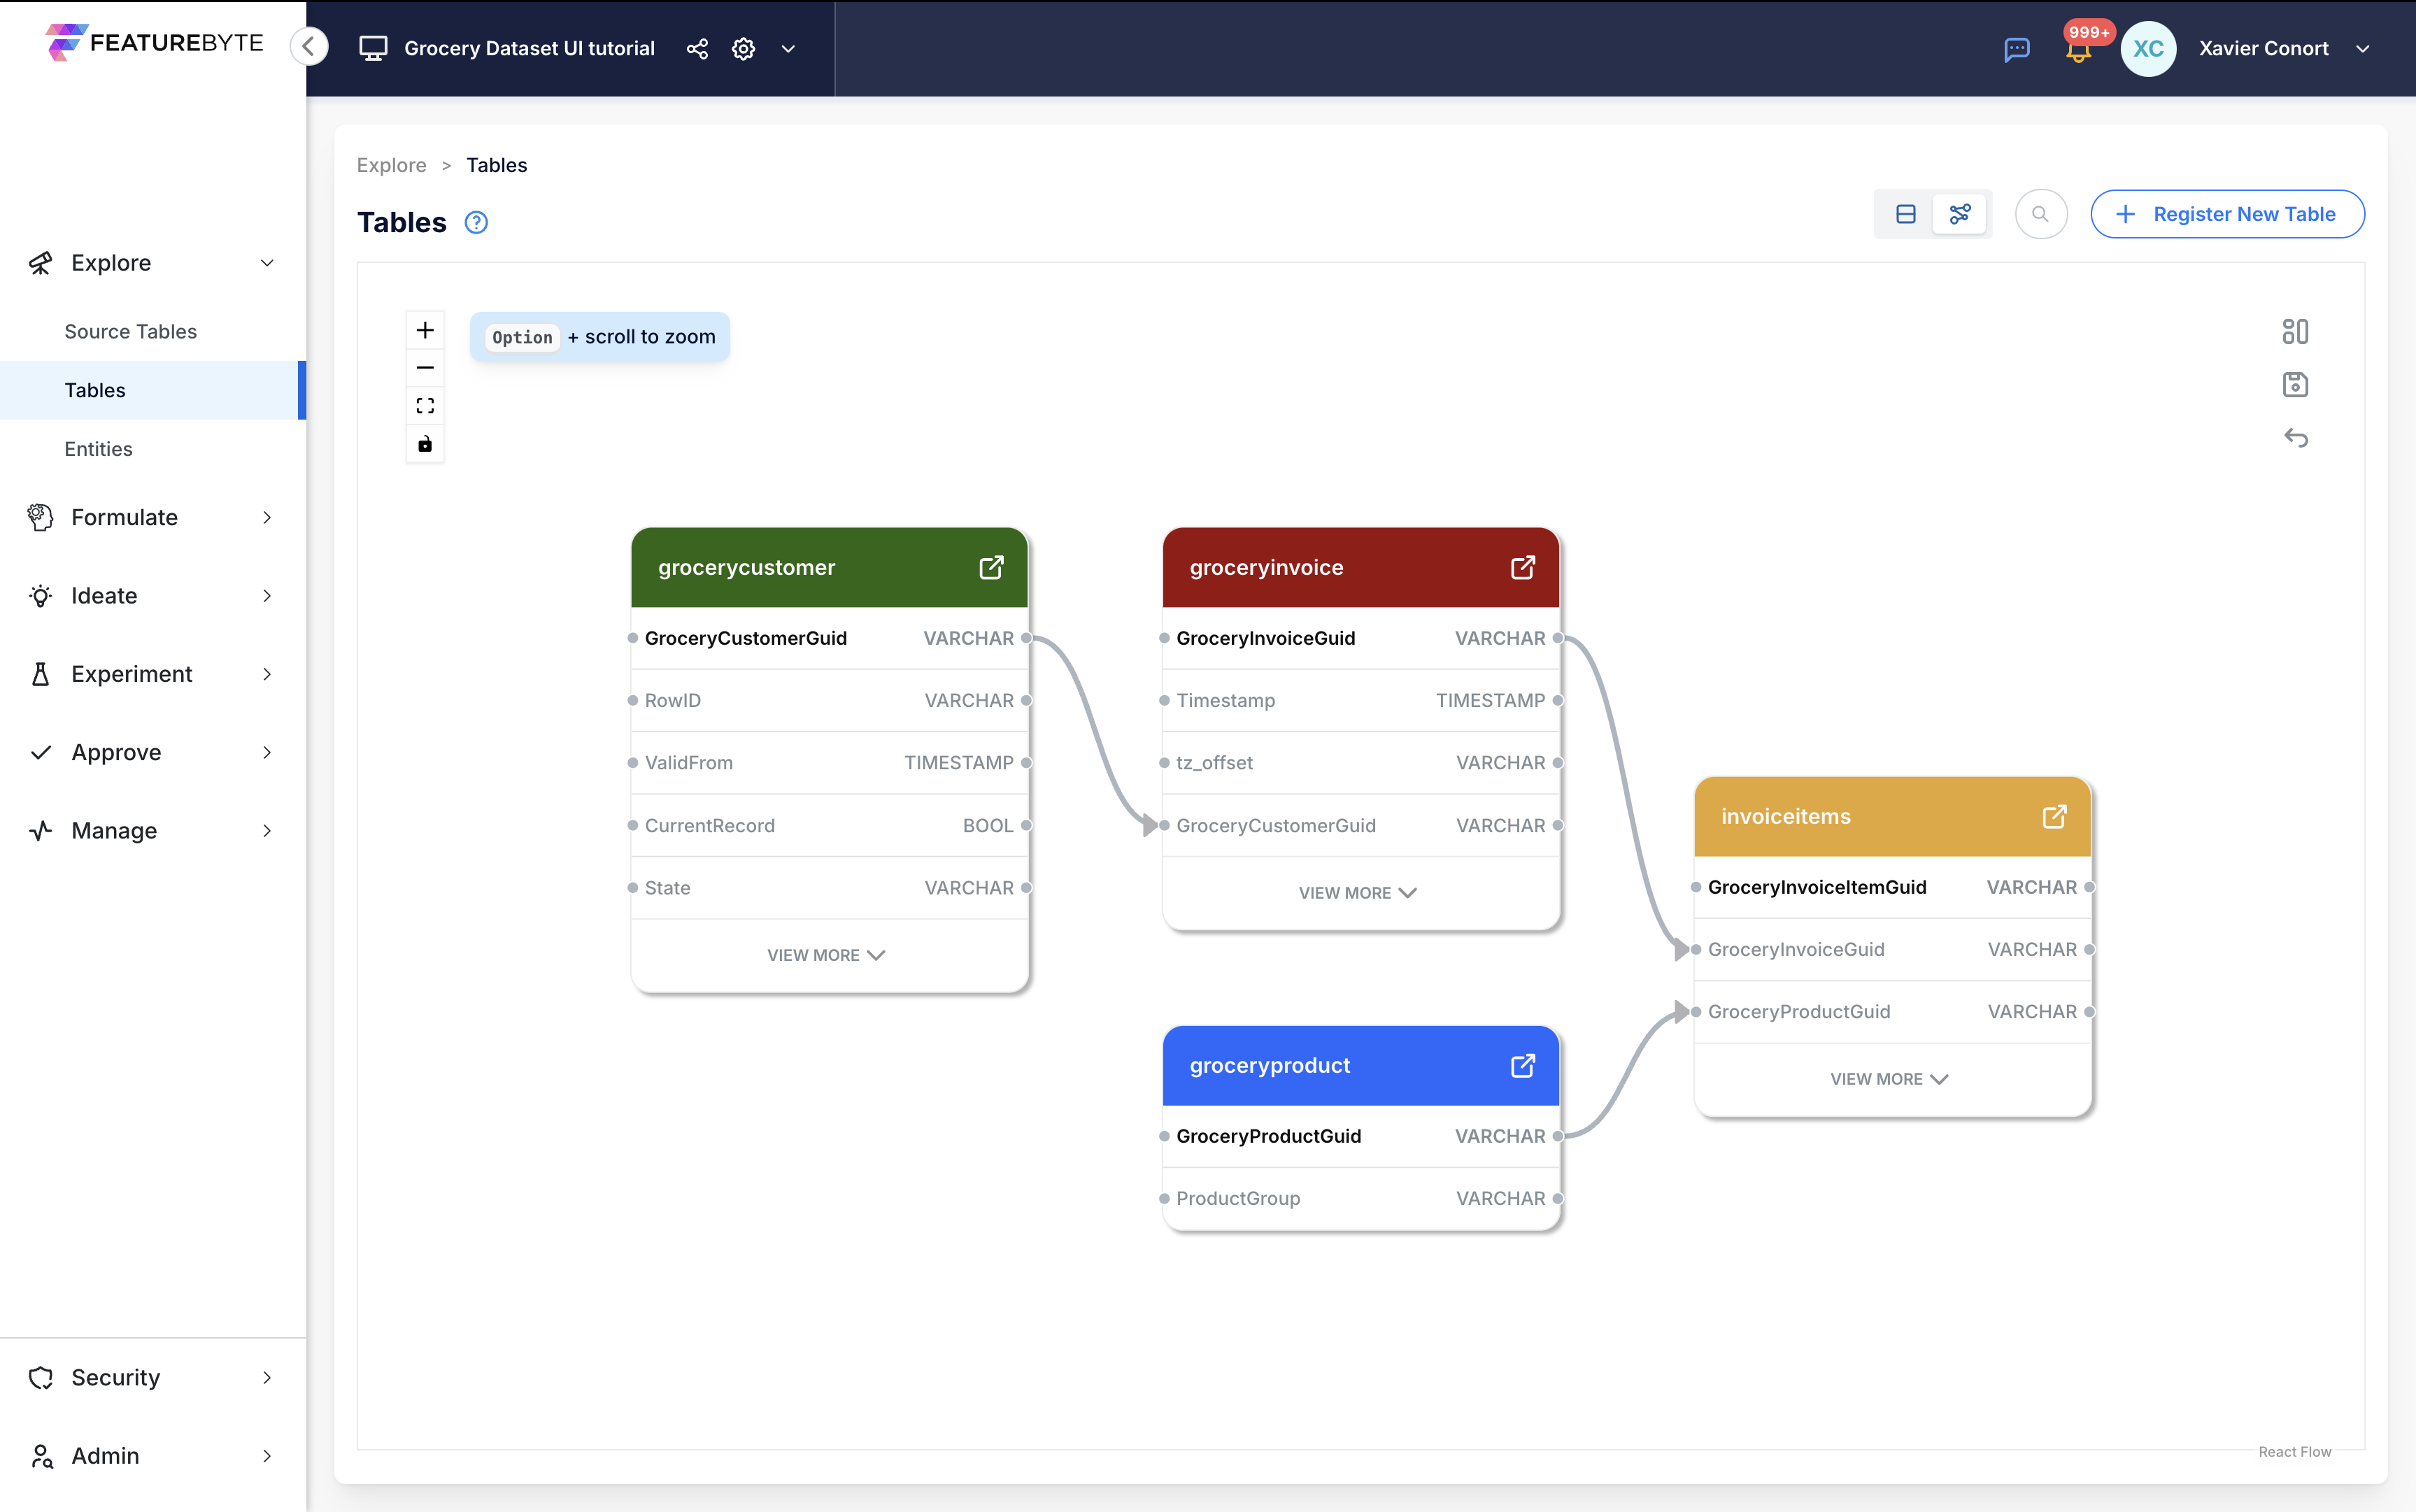Select the green grocerycustomer header

pos(829,567)
